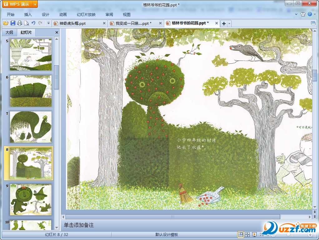
Task: Open the 开始 ribbon tab
Action: tap(11, 14)
